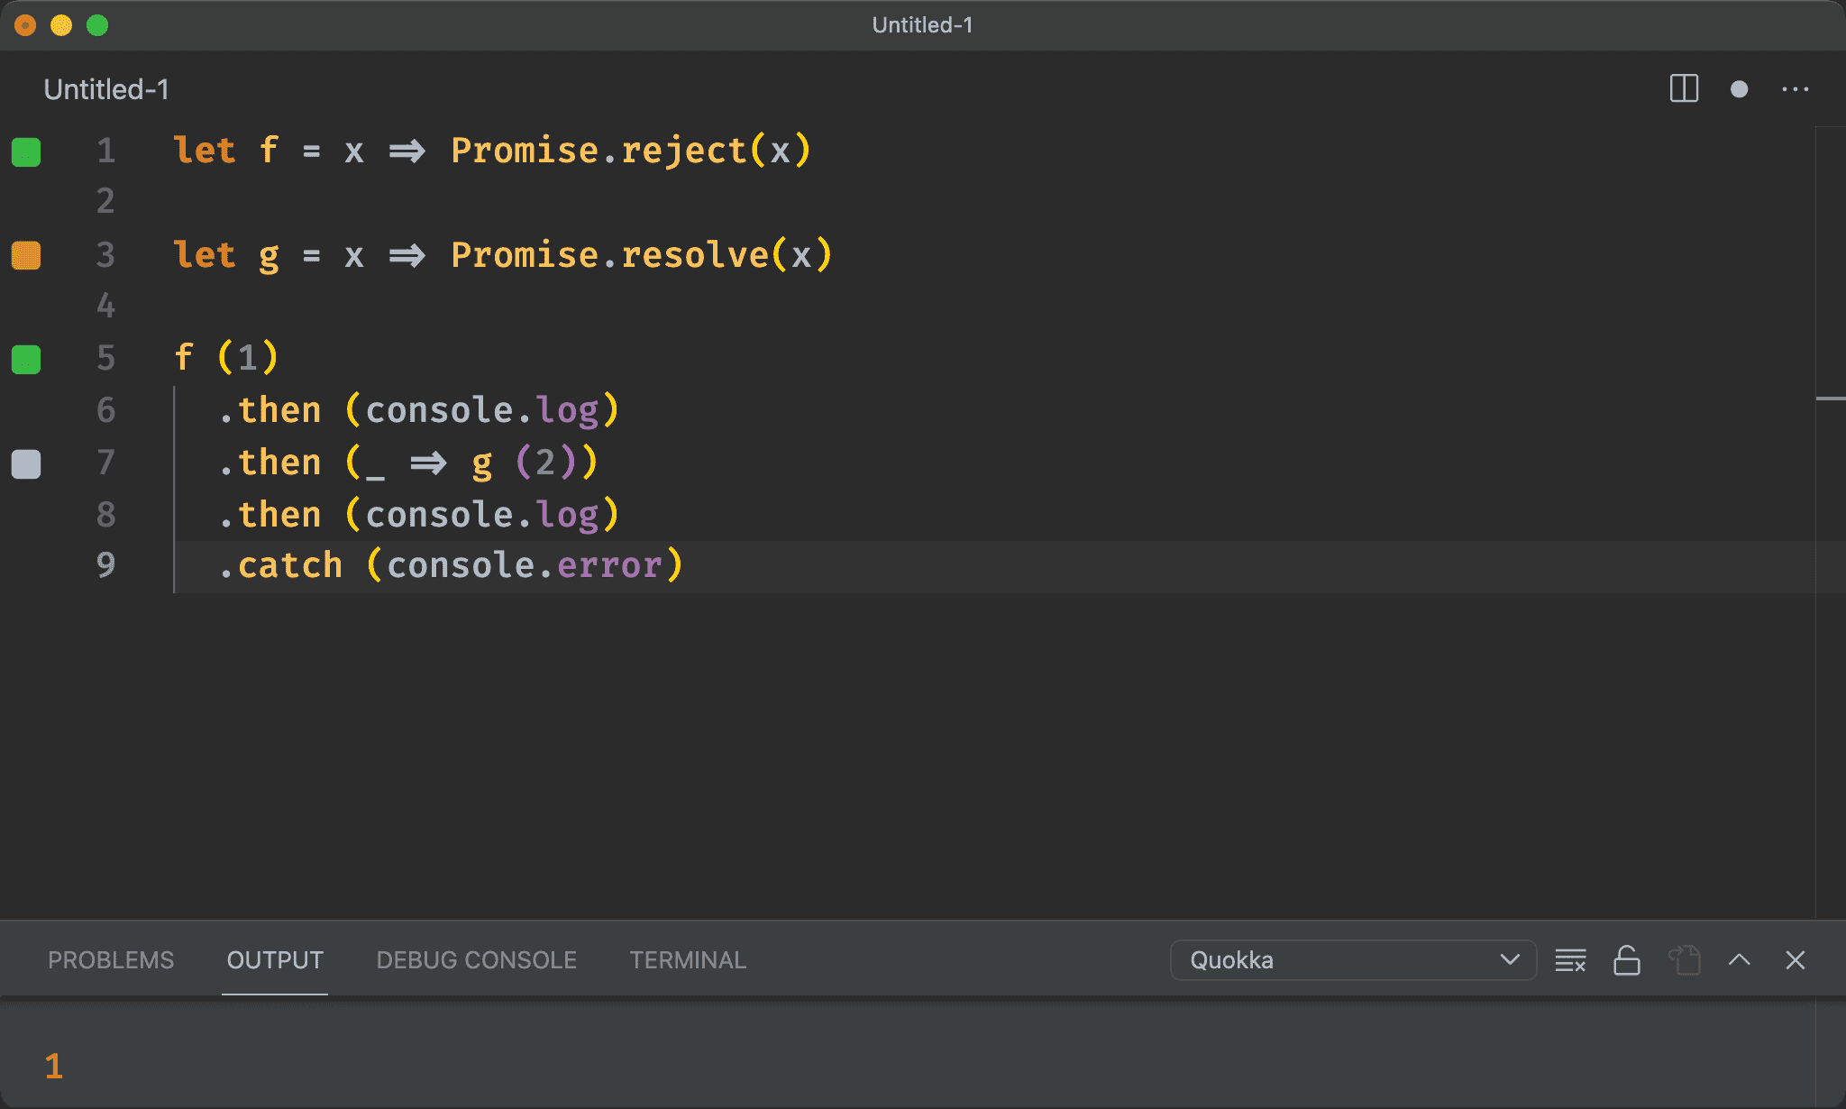Image resolution: width=1846 pixels, height=1109 pixels.
Task: Select the PROBLEMS tab
Action: (x=108, y=960)
